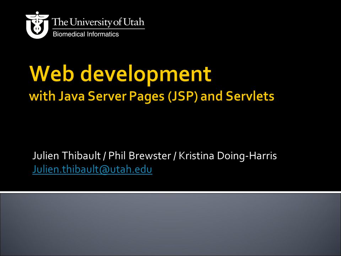This screenshot has width=341, height=256.
Task: Select the 'Biomedical Informatics' text
Action: (86, 34)
